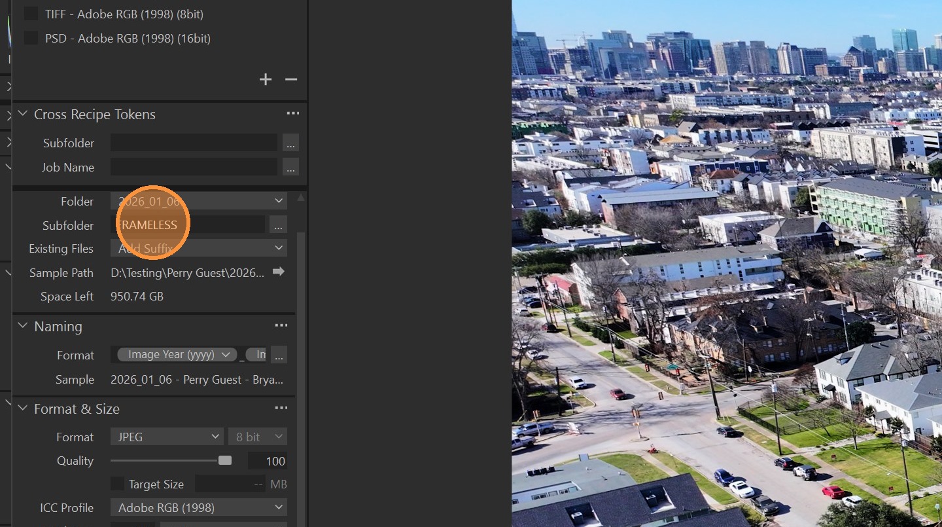This screenshot has width=942, height=527.
Task: Open the naming Format token editor button
Action: pyautogui.click(x=279, y=355)
